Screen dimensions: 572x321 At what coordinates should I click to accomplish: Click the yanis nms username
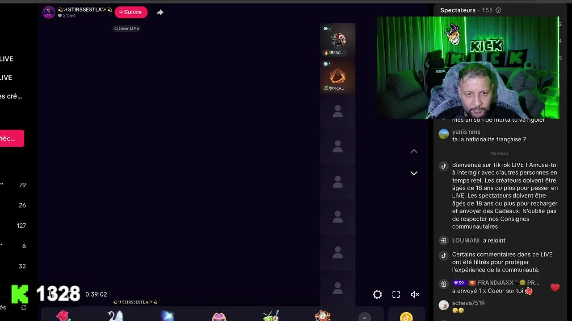click(x=466, y=132)
